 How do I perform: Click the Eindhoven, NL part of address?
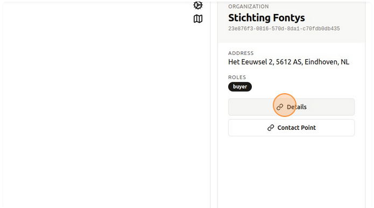point(327,62)
